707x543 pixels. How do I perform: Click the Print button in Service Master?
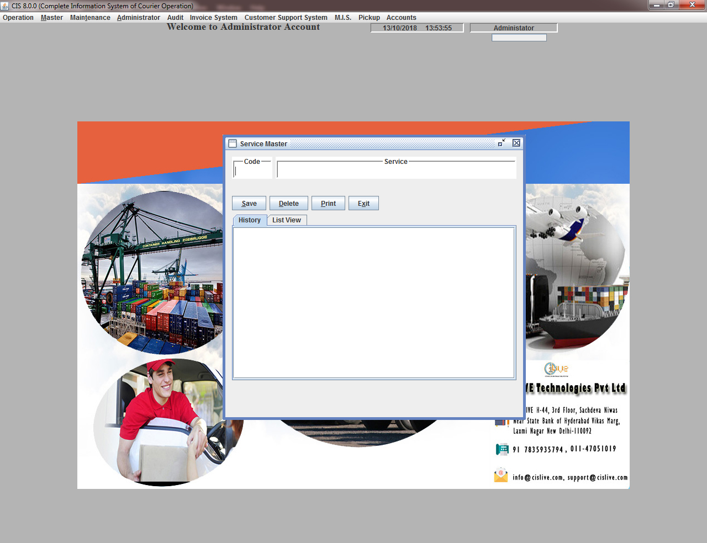click(x=328, y=203)
